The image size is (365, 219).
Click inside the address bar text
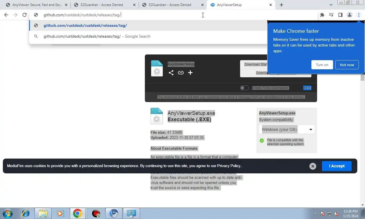tap(82, 15)
